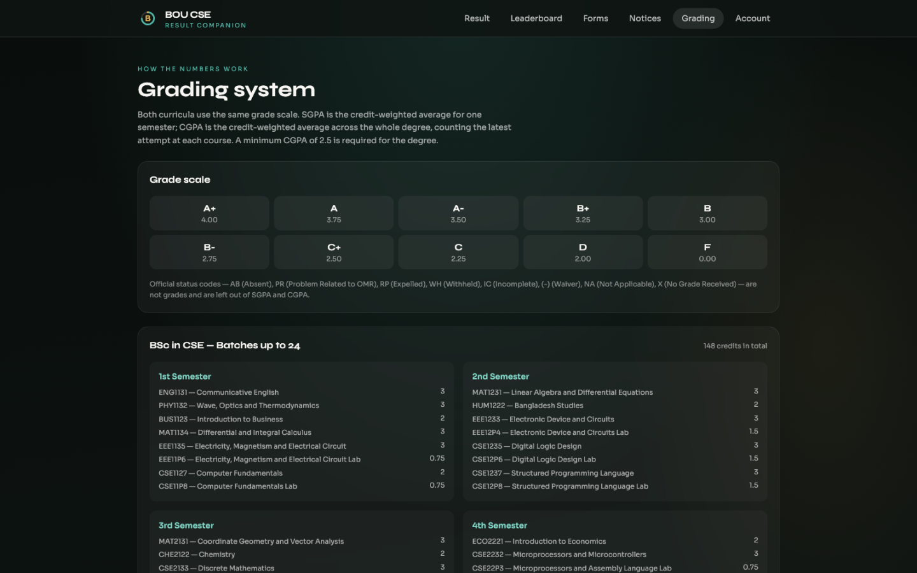View the Notices page
This screenshot has width=917, height=573.
pos(645,18)
